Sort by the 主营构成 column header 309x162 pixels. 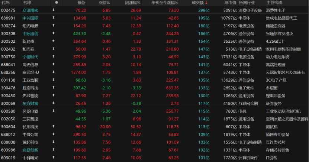[274, 3]
